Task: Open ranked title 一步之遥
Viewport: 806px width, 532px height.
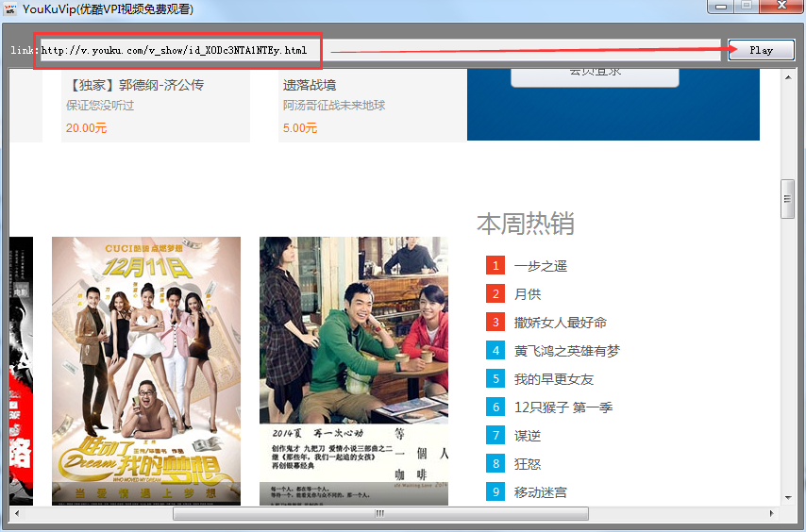Action: (x=541, y=266)
